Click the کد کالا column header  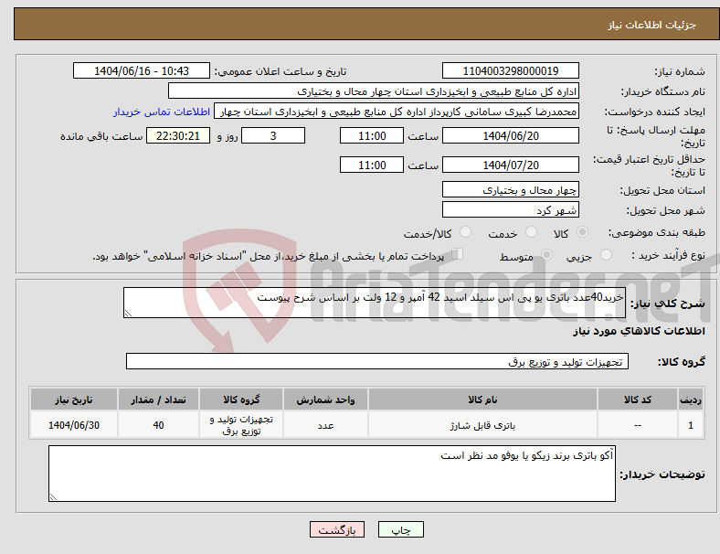point(638,400)
